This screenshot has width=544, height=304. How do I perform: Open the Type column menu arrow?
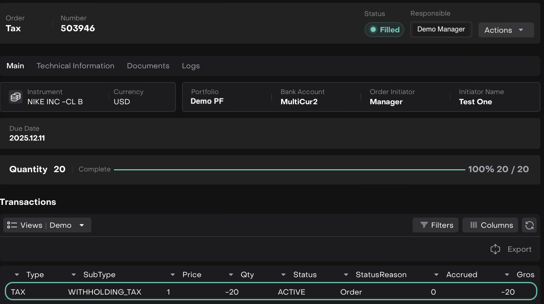pos(17,275)
